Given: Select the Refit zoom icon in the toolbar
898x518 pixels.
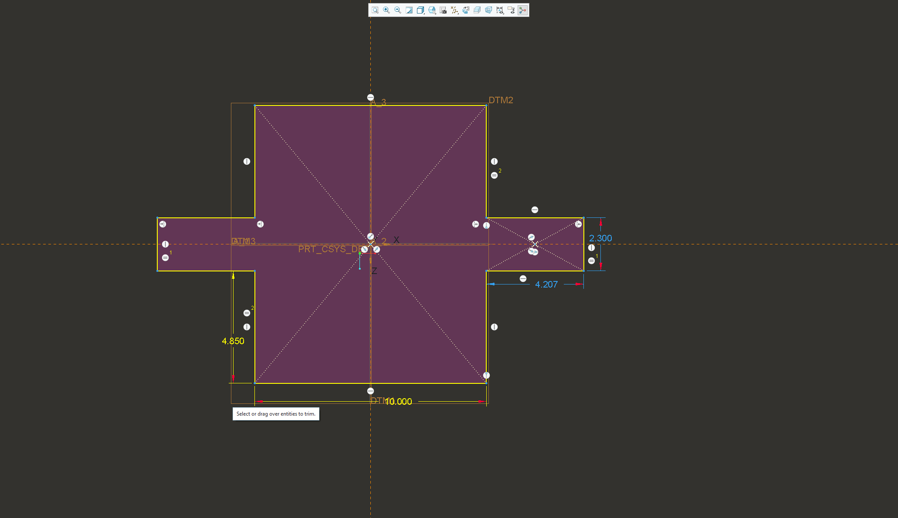Looking at the screenshot, I should point(375,10).
